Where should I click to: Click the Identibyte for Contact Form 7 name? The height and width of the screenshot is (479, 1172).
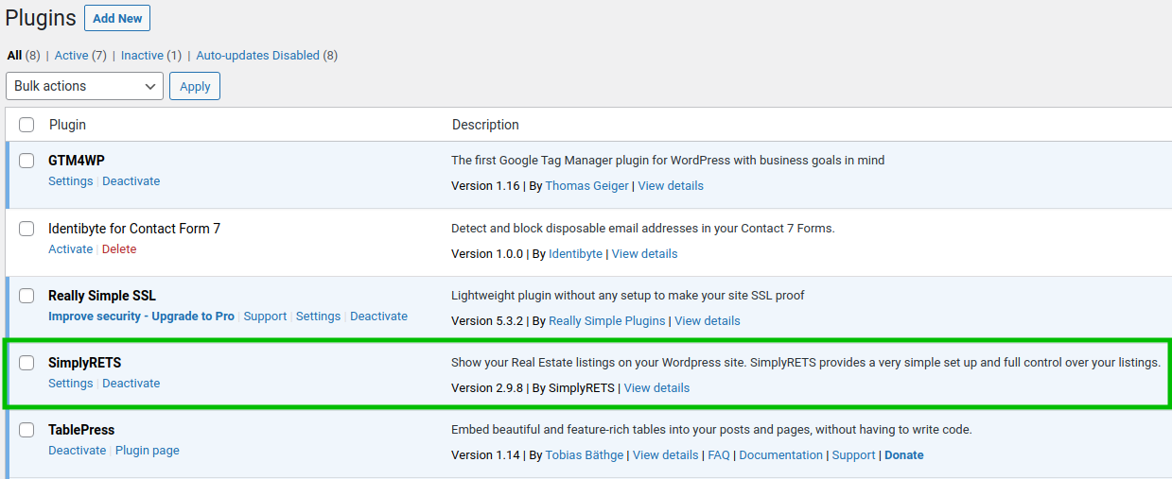134,229
